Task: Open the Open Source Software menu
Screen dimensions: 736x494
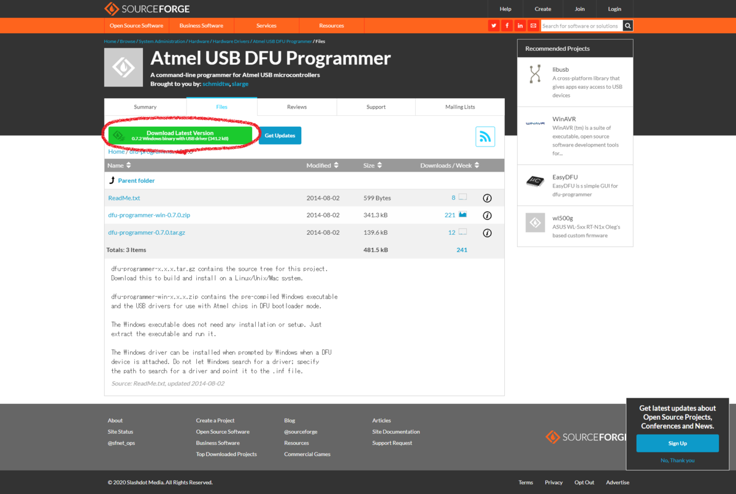Action: (136, 26)
